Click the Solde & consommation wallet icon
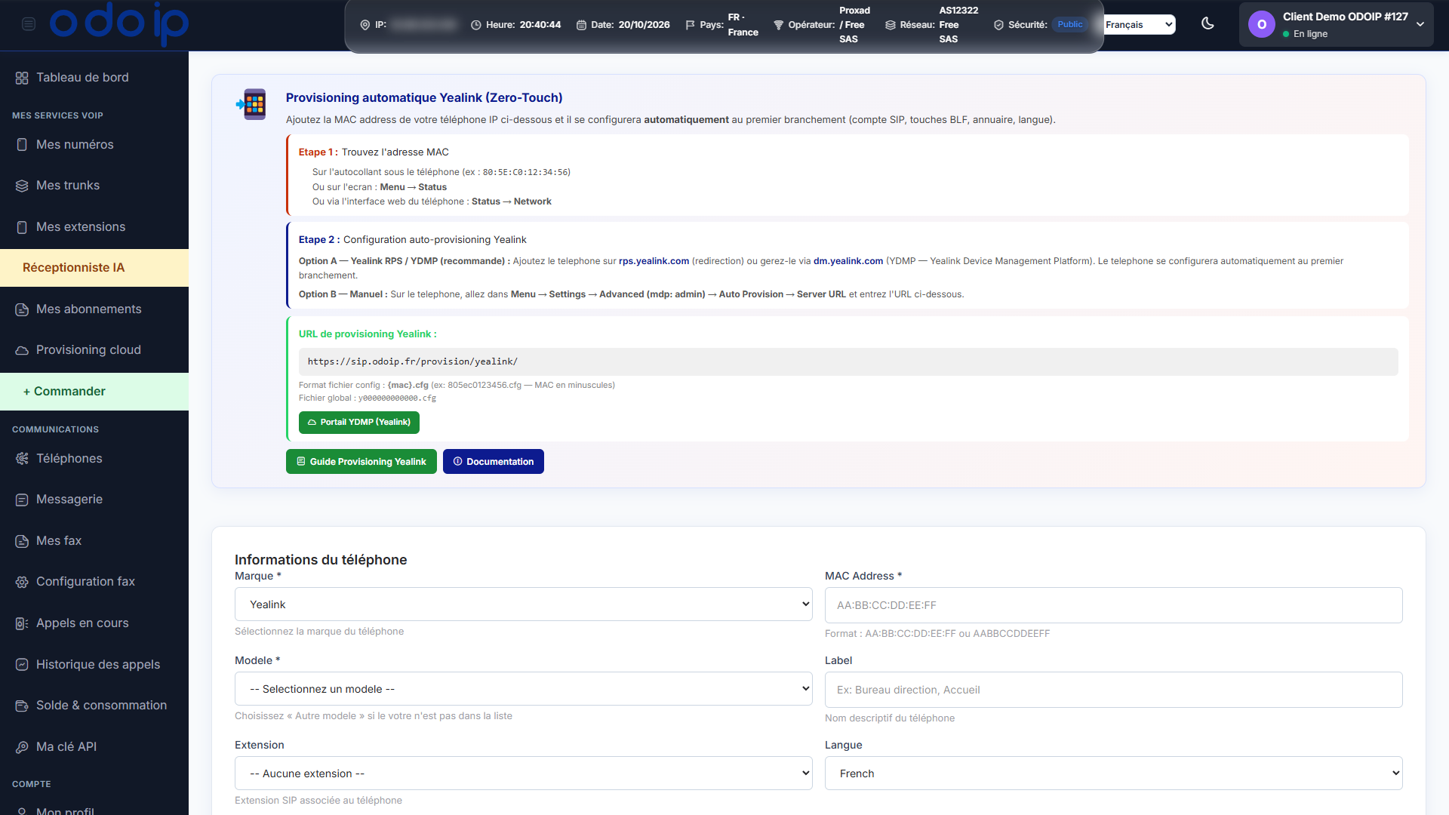This screenshot has height=815, width=1449. click(x=22, y=706)
